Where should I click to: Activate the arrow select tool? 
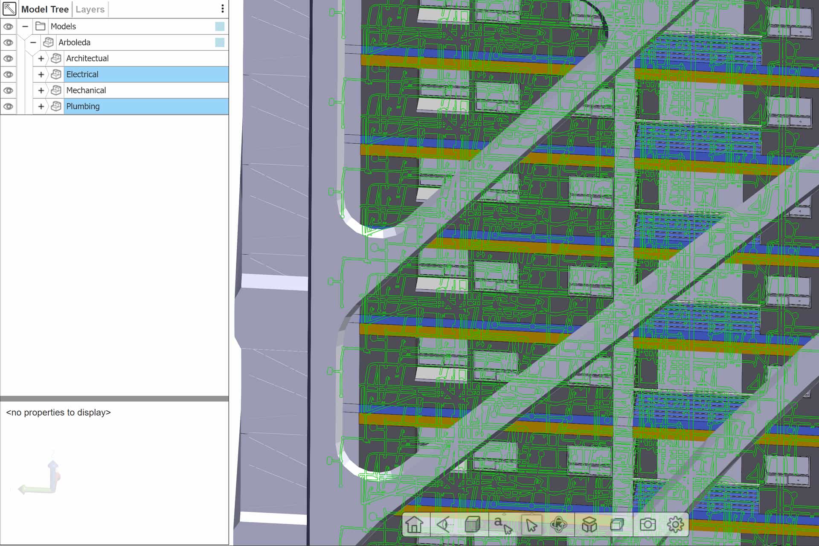531,524
